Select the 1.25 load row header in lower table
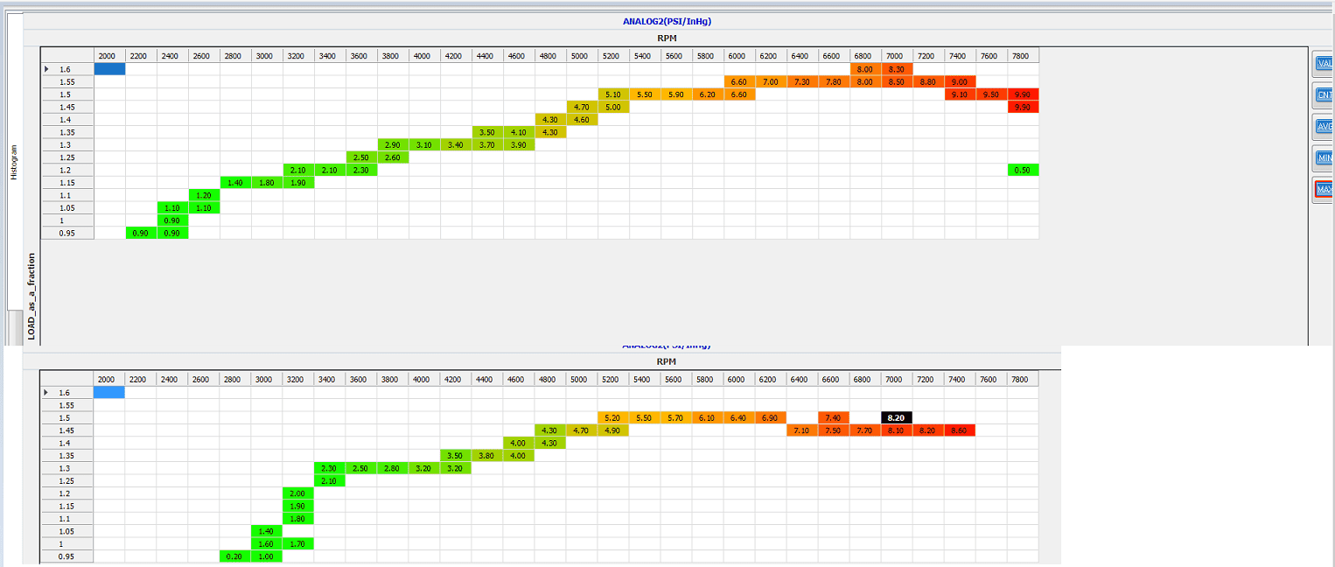 point(67,481)
